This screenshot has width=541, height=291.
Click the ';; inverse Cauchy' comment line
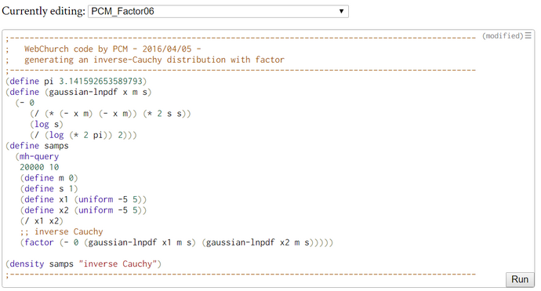61,231
